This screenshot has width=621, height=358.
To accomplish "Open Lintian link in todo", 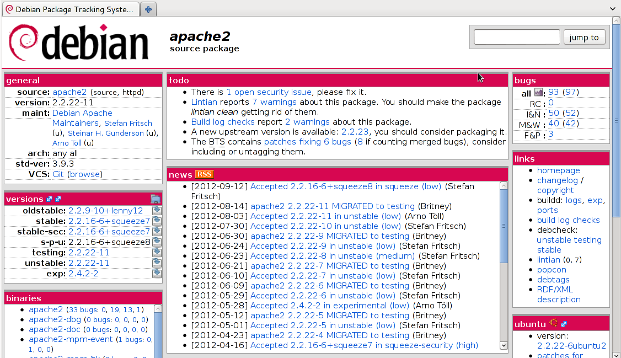I will (205, 102).
